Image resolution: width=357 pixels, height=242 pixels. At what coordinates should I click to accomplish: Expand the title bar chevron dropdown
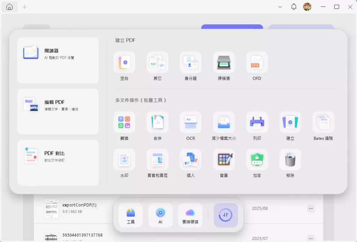click(x=280, y=7)
